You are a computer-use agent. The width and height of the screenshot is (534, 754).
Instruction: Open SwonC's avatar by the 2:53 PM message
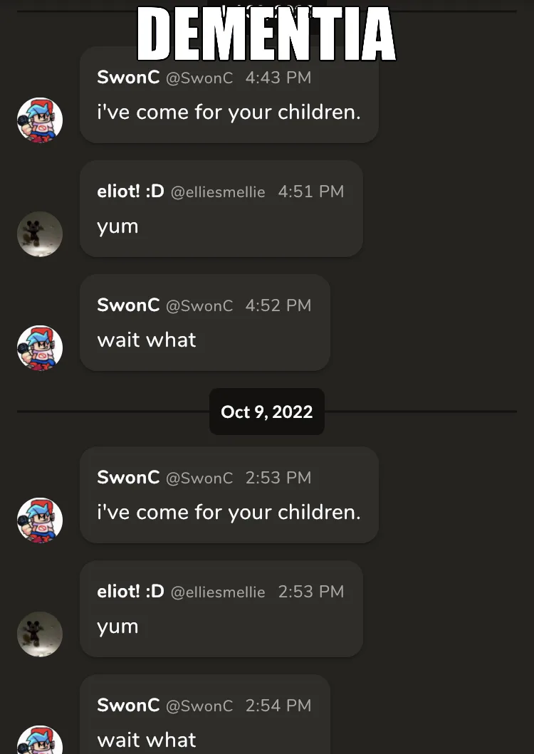pos(40,520)
